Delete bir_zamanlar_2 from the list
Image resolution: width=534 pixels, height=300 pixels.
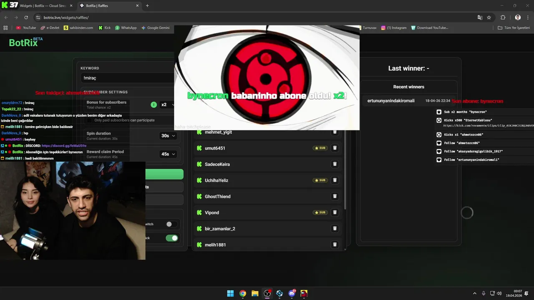pyautogui.click(x=335, y=228)
